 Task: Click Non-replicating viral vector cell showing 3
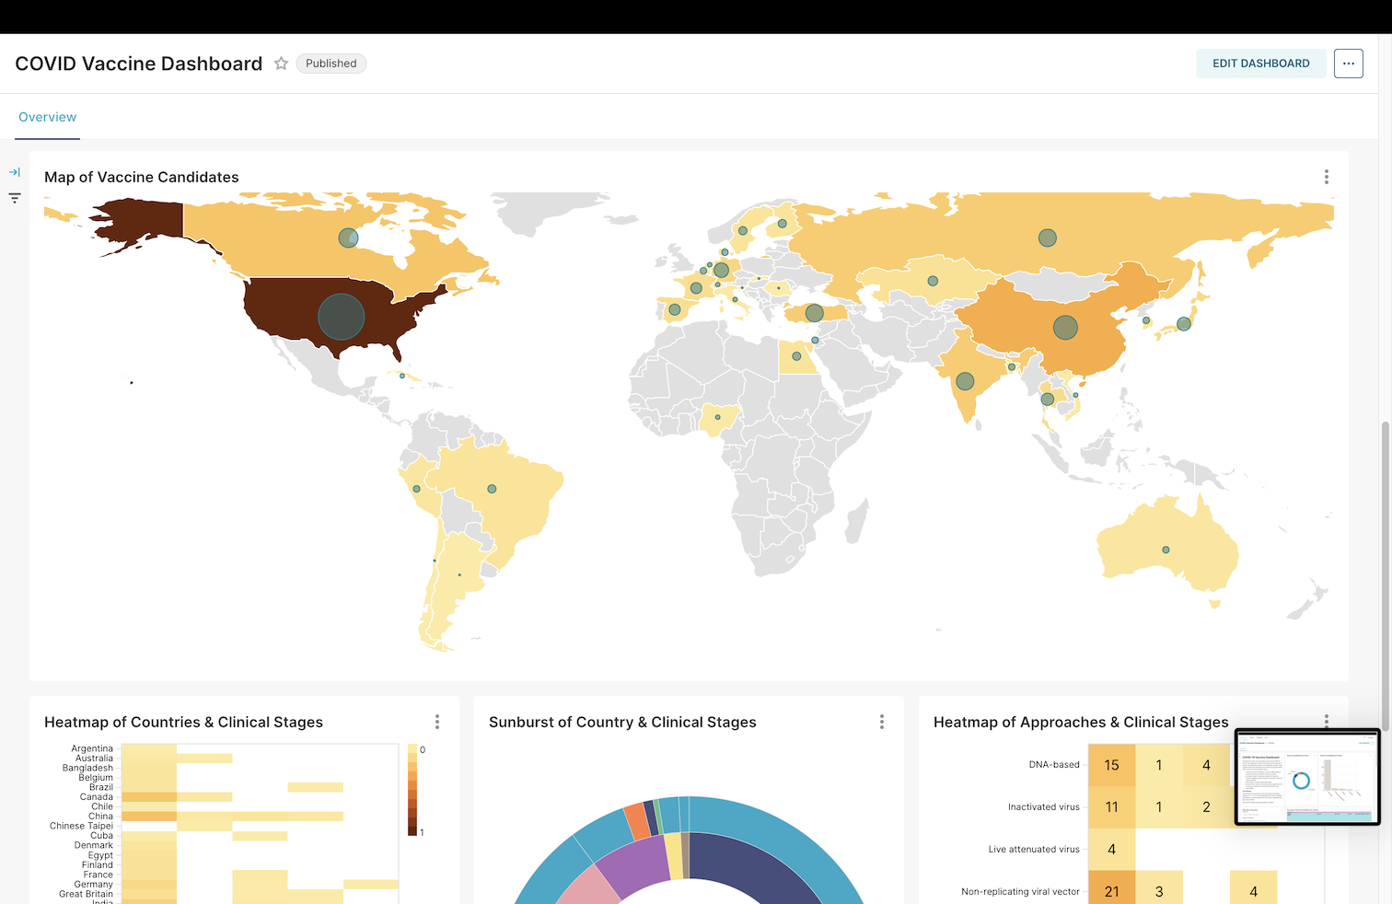click(x=1158, y=889)
